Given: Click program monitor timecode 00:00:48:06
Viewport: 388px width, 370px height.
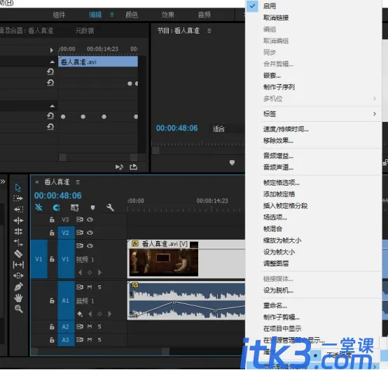Looking at the screenshot, I should coord(176,128).
